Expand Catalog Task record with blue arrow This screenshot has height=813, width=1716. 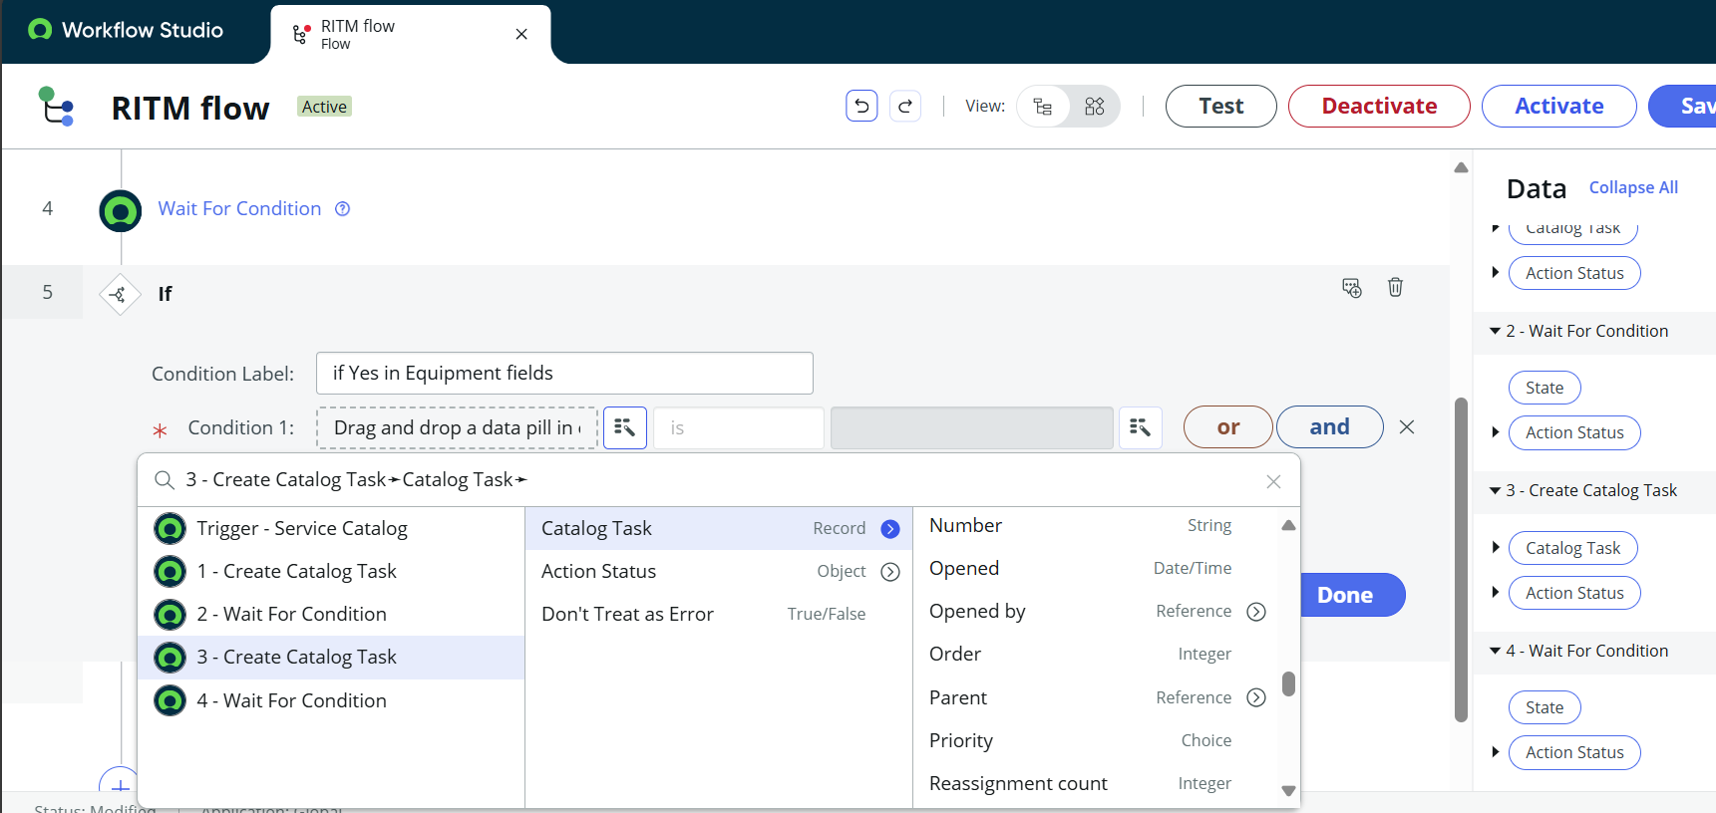tap(890, 529)
